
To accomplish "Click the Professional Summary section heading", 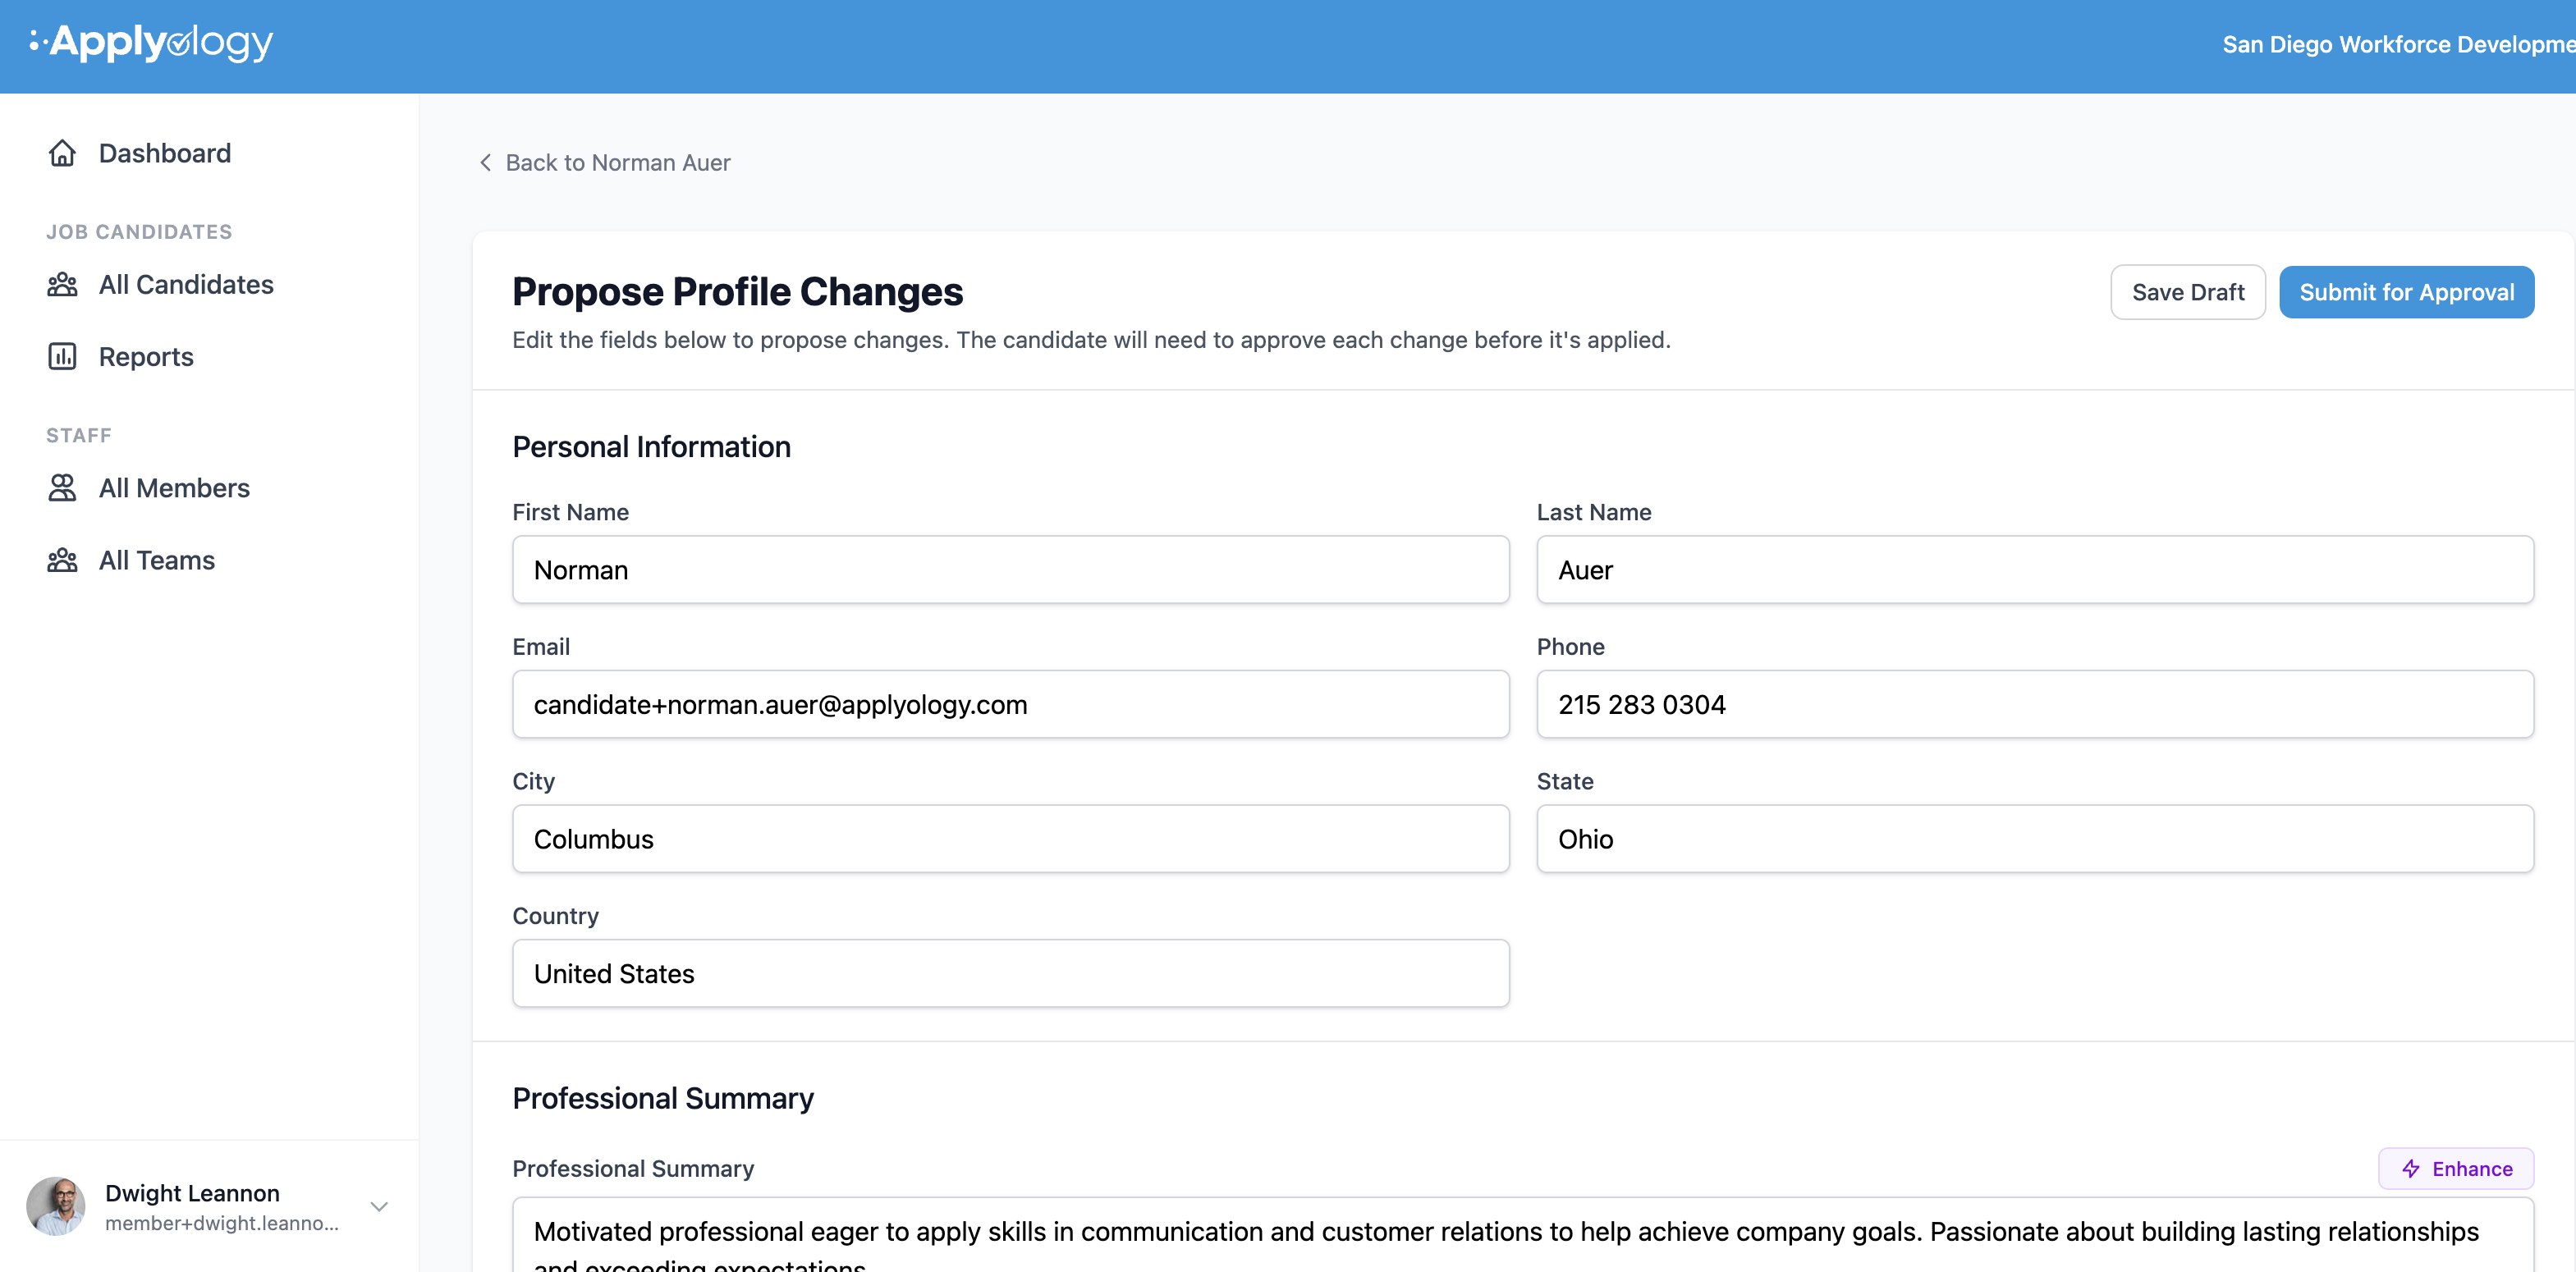I will (x=663, y=1099).
